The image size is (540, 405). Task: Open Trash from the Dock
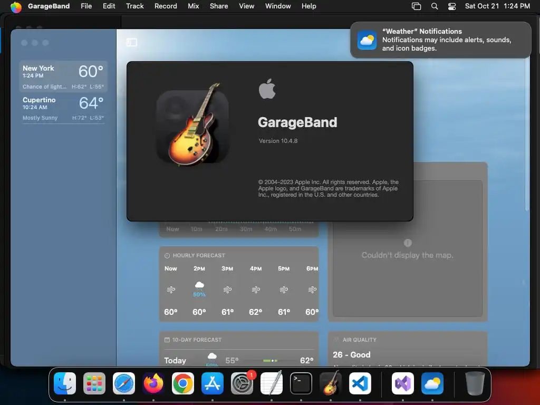[x=475, y=383]
